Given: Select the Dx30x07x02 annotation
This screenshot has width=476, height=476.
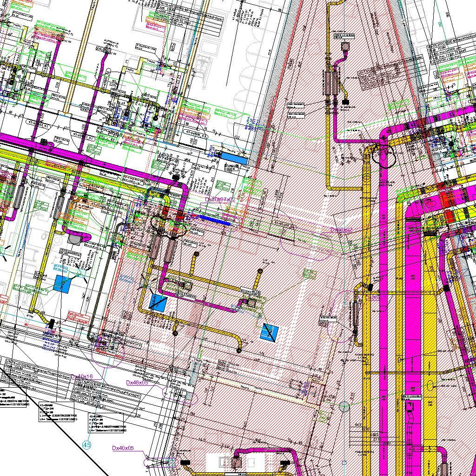Looking at the screenshot, I should (220, 199).
